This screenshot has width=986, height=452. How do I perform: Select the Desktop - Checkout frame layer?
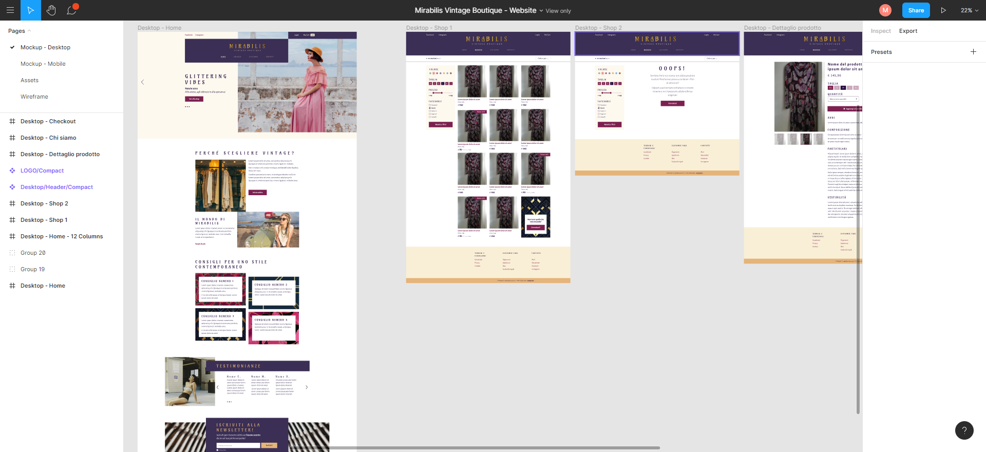tap(48, 121)
